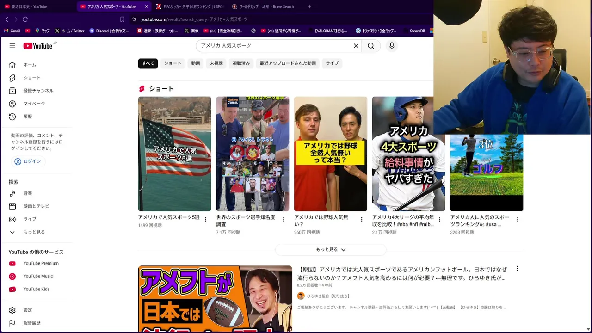
Task: Expand more shorts with もっと見る button
Action: click(331, 250)
